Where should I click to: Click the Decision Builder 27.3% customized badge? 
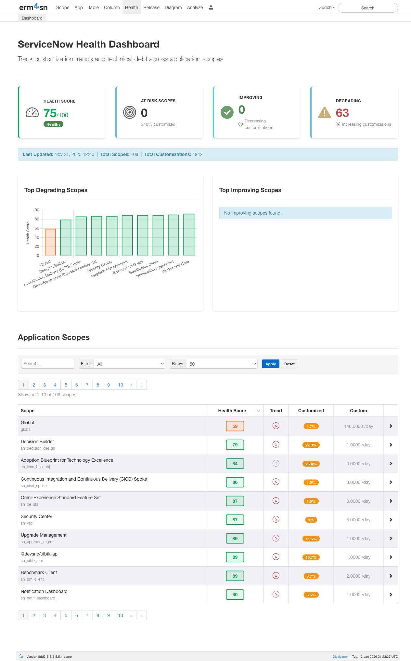(x=311, y=445)
